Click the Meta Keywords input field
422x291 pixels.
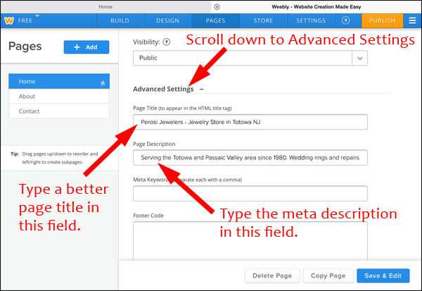[x=250, y=193]
